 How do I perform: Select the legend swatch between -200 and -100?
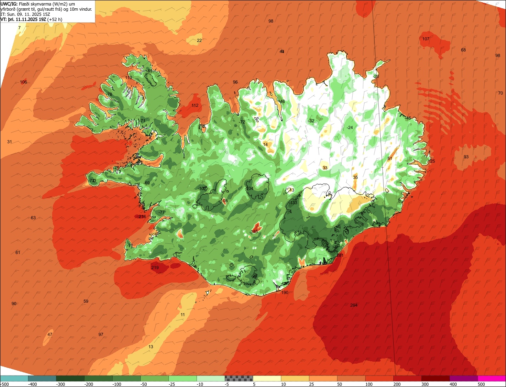(98, 378)
